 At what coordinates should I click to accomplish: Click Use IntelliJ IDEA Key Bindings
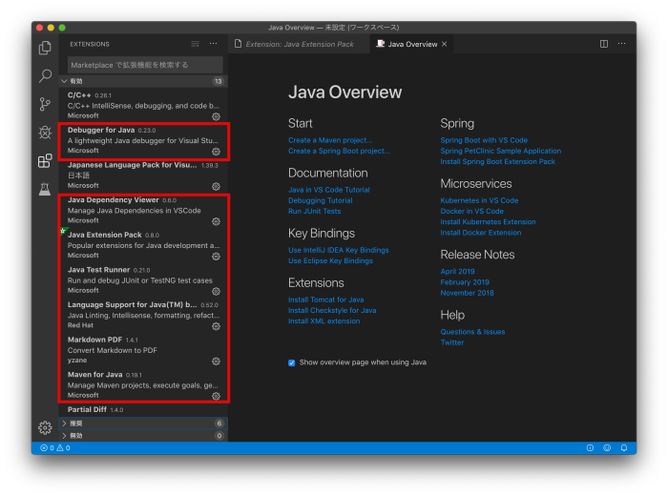click(338, 250)
